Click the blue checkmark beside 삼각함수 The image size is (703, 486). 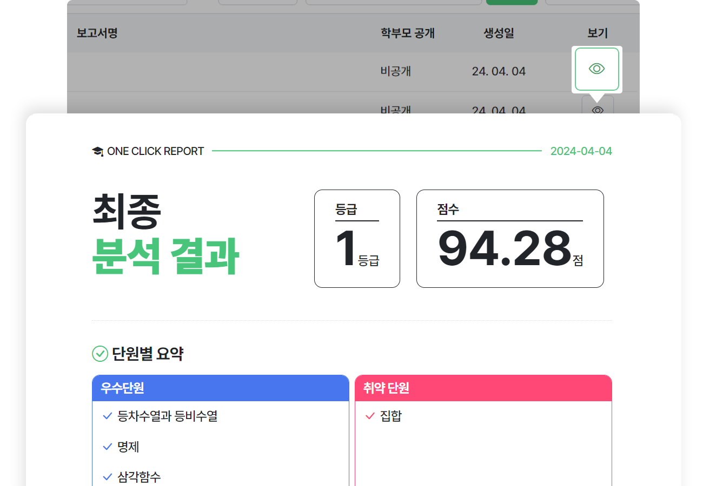107,477
